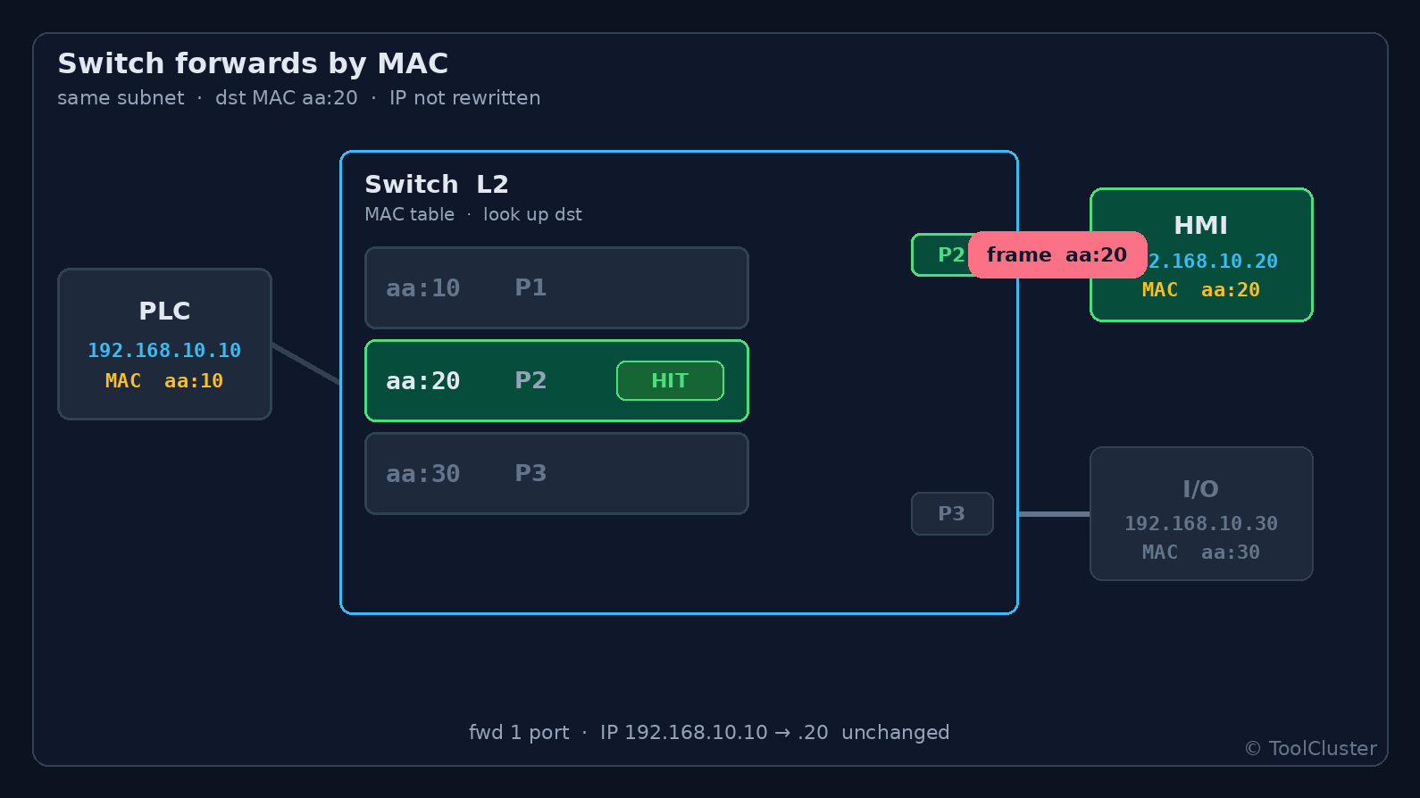Click the PLC IP 192.168.10.10
Screen dimensions: 1420x798
click(164, 350)
